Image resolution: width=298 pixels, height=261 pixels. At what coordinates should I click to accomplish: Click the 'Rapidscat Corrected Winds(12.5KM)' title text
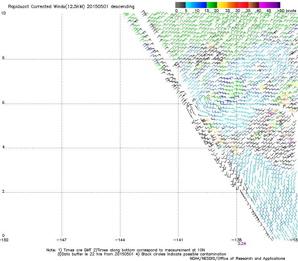coord(46,7)
